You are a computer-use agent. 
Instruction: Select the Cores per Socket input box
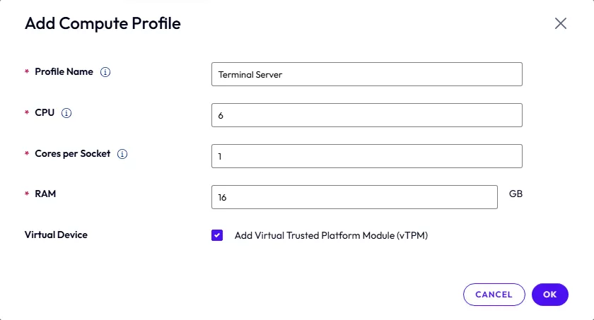[366, 156]
